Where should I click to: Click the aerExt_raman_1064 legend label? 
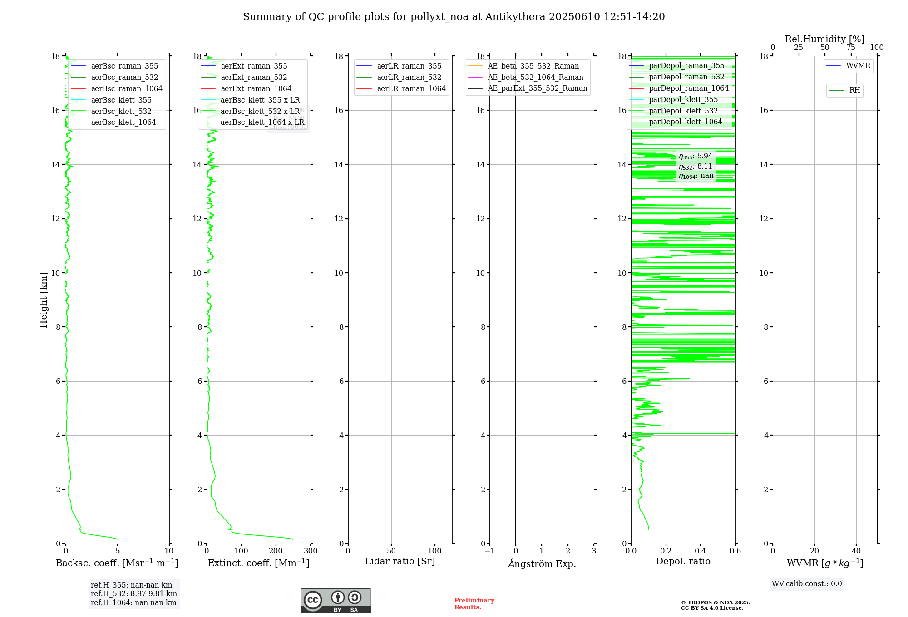(x=256, y=89)
